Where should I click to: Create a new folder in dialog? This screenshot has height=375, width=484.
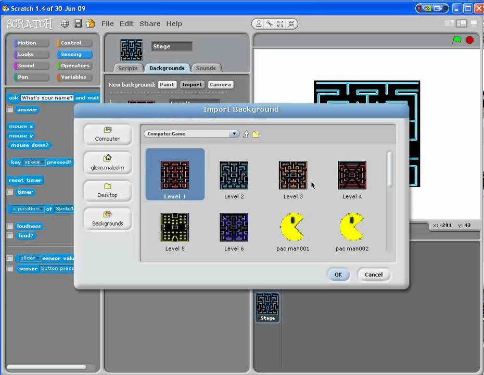point(256,134)
